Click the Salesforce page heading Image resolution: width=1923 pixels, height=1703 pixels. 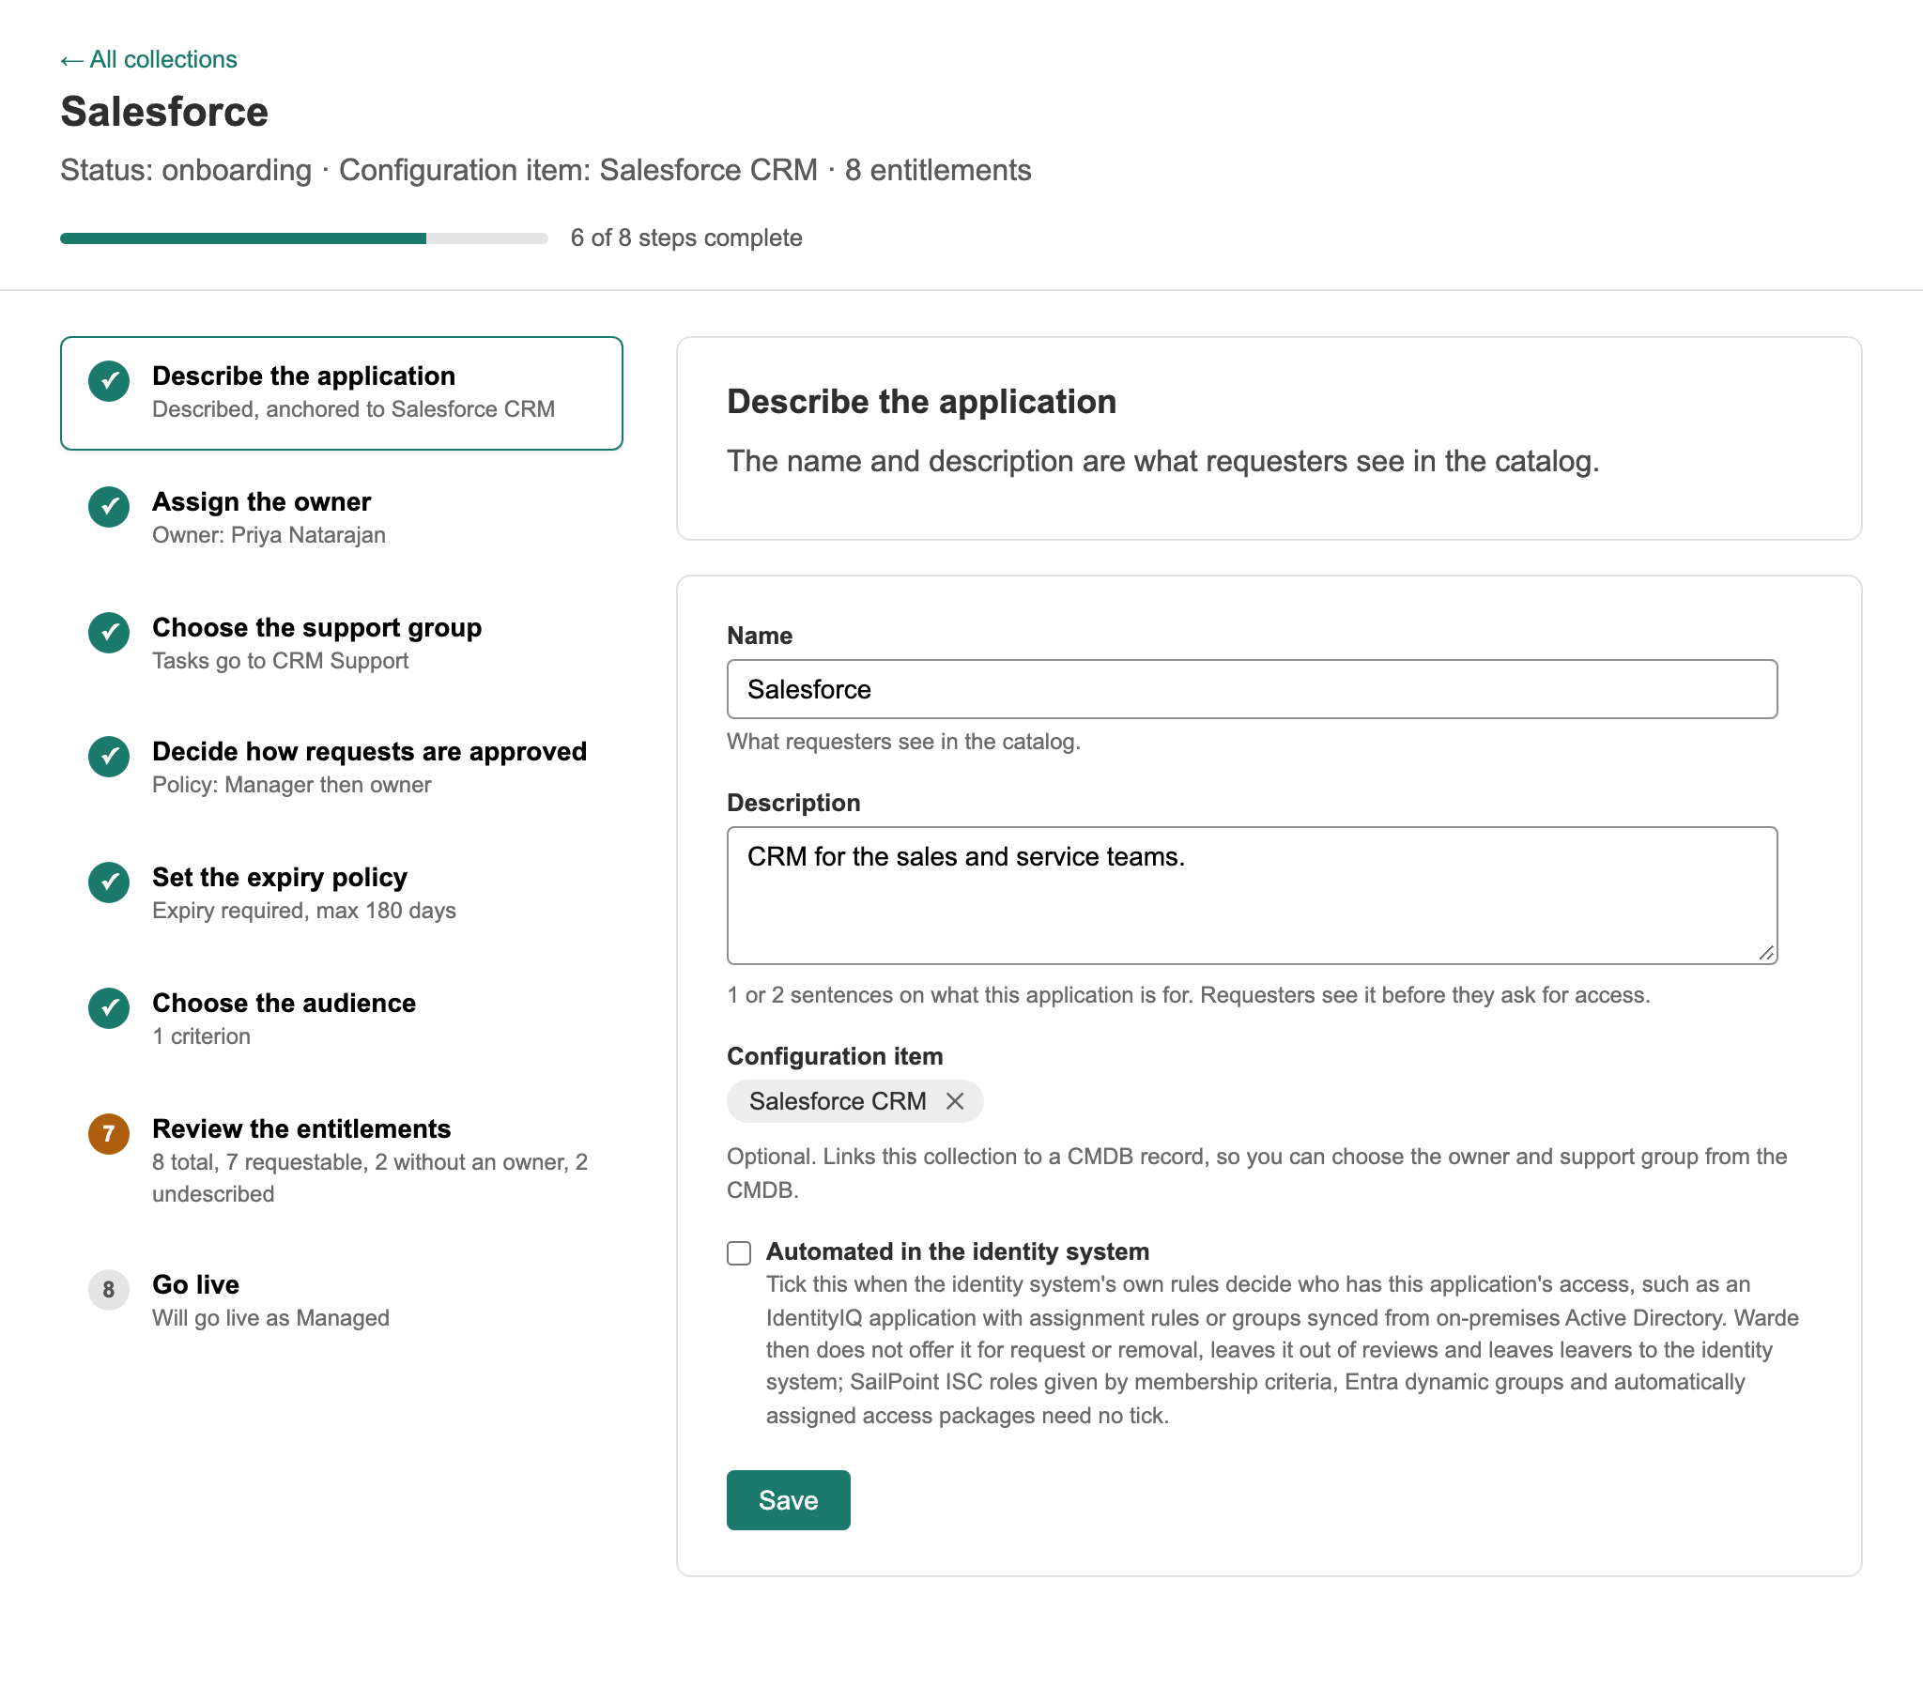(164, 112)
